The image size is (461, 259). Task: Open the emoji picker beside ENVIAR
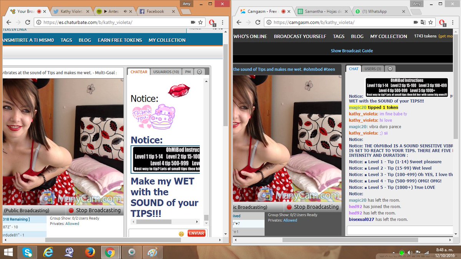[x=181, y=233]
